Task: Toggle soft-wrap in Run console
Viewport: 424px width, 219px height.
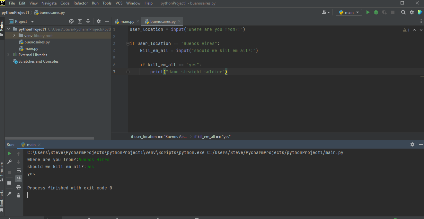Action: pyautogui.click(x=19, y=170)
